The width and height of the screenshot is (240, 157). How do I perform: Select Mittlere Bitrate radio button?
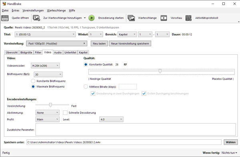pyautogui.click(x=86, y=87)
